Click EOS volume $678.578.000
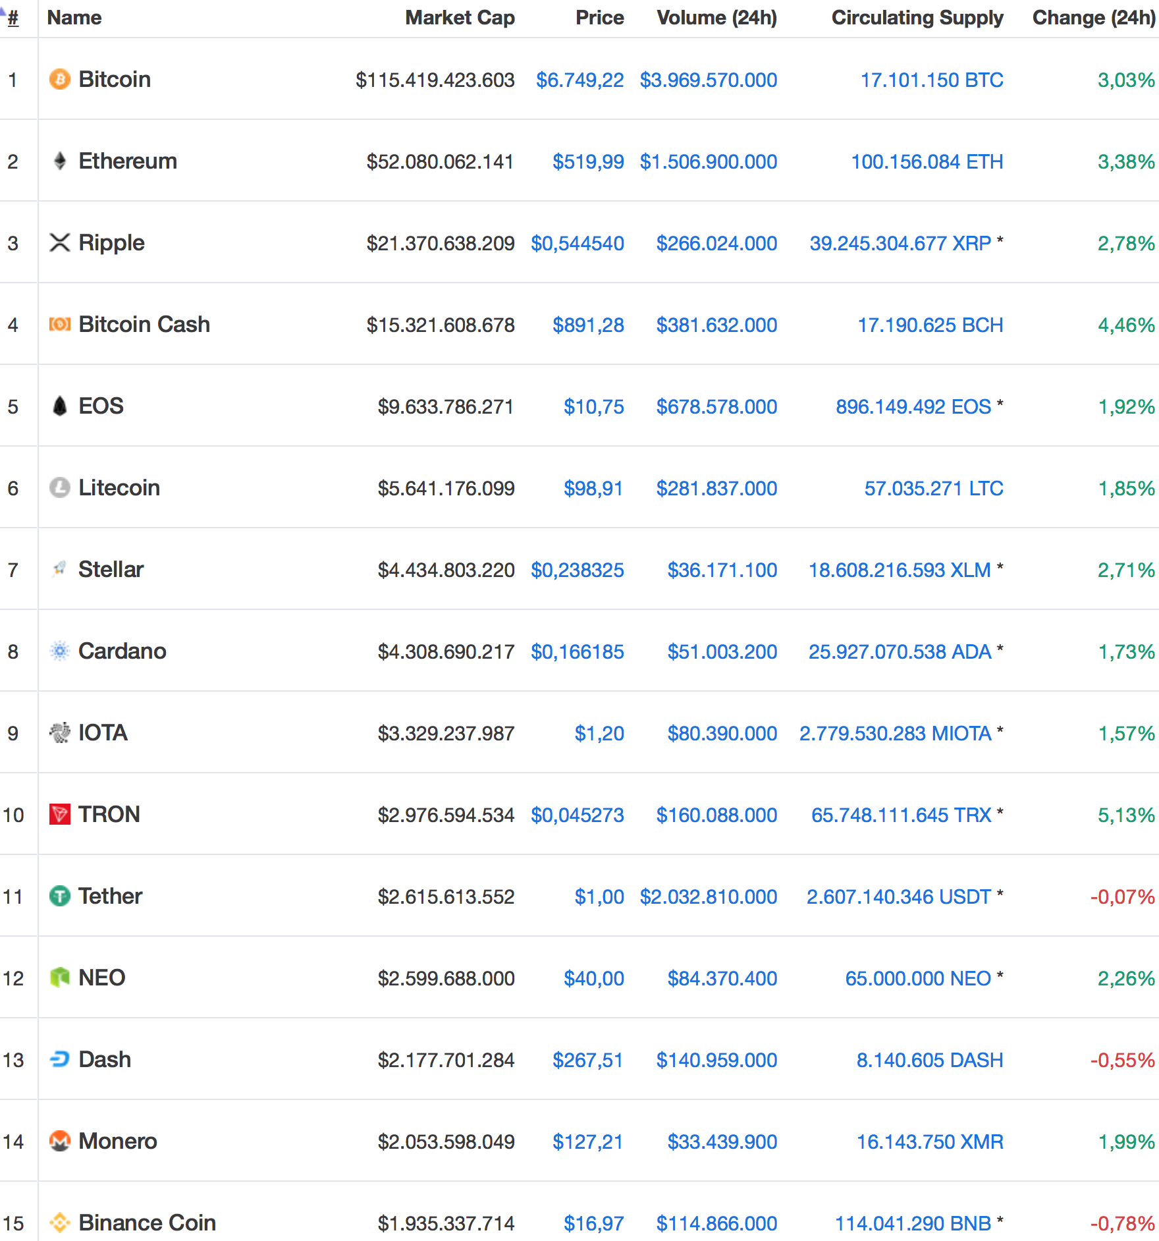Image resolution: width=1159 pixels, height=1241 pixels. pos(717,407)
